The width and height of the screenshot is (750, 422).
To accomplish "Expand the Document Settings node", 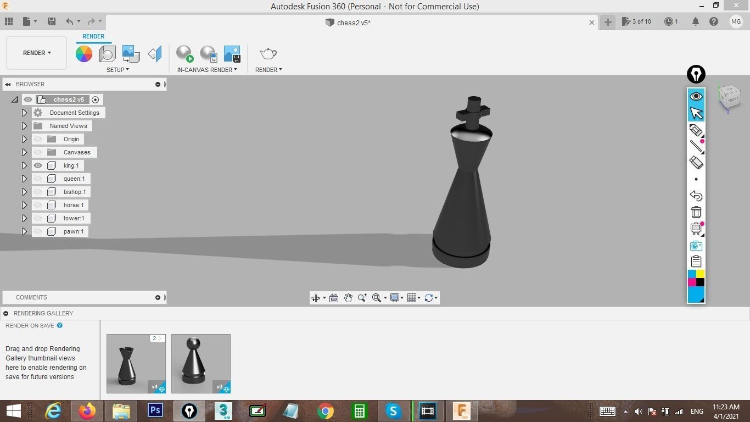I will coord(24,113).
